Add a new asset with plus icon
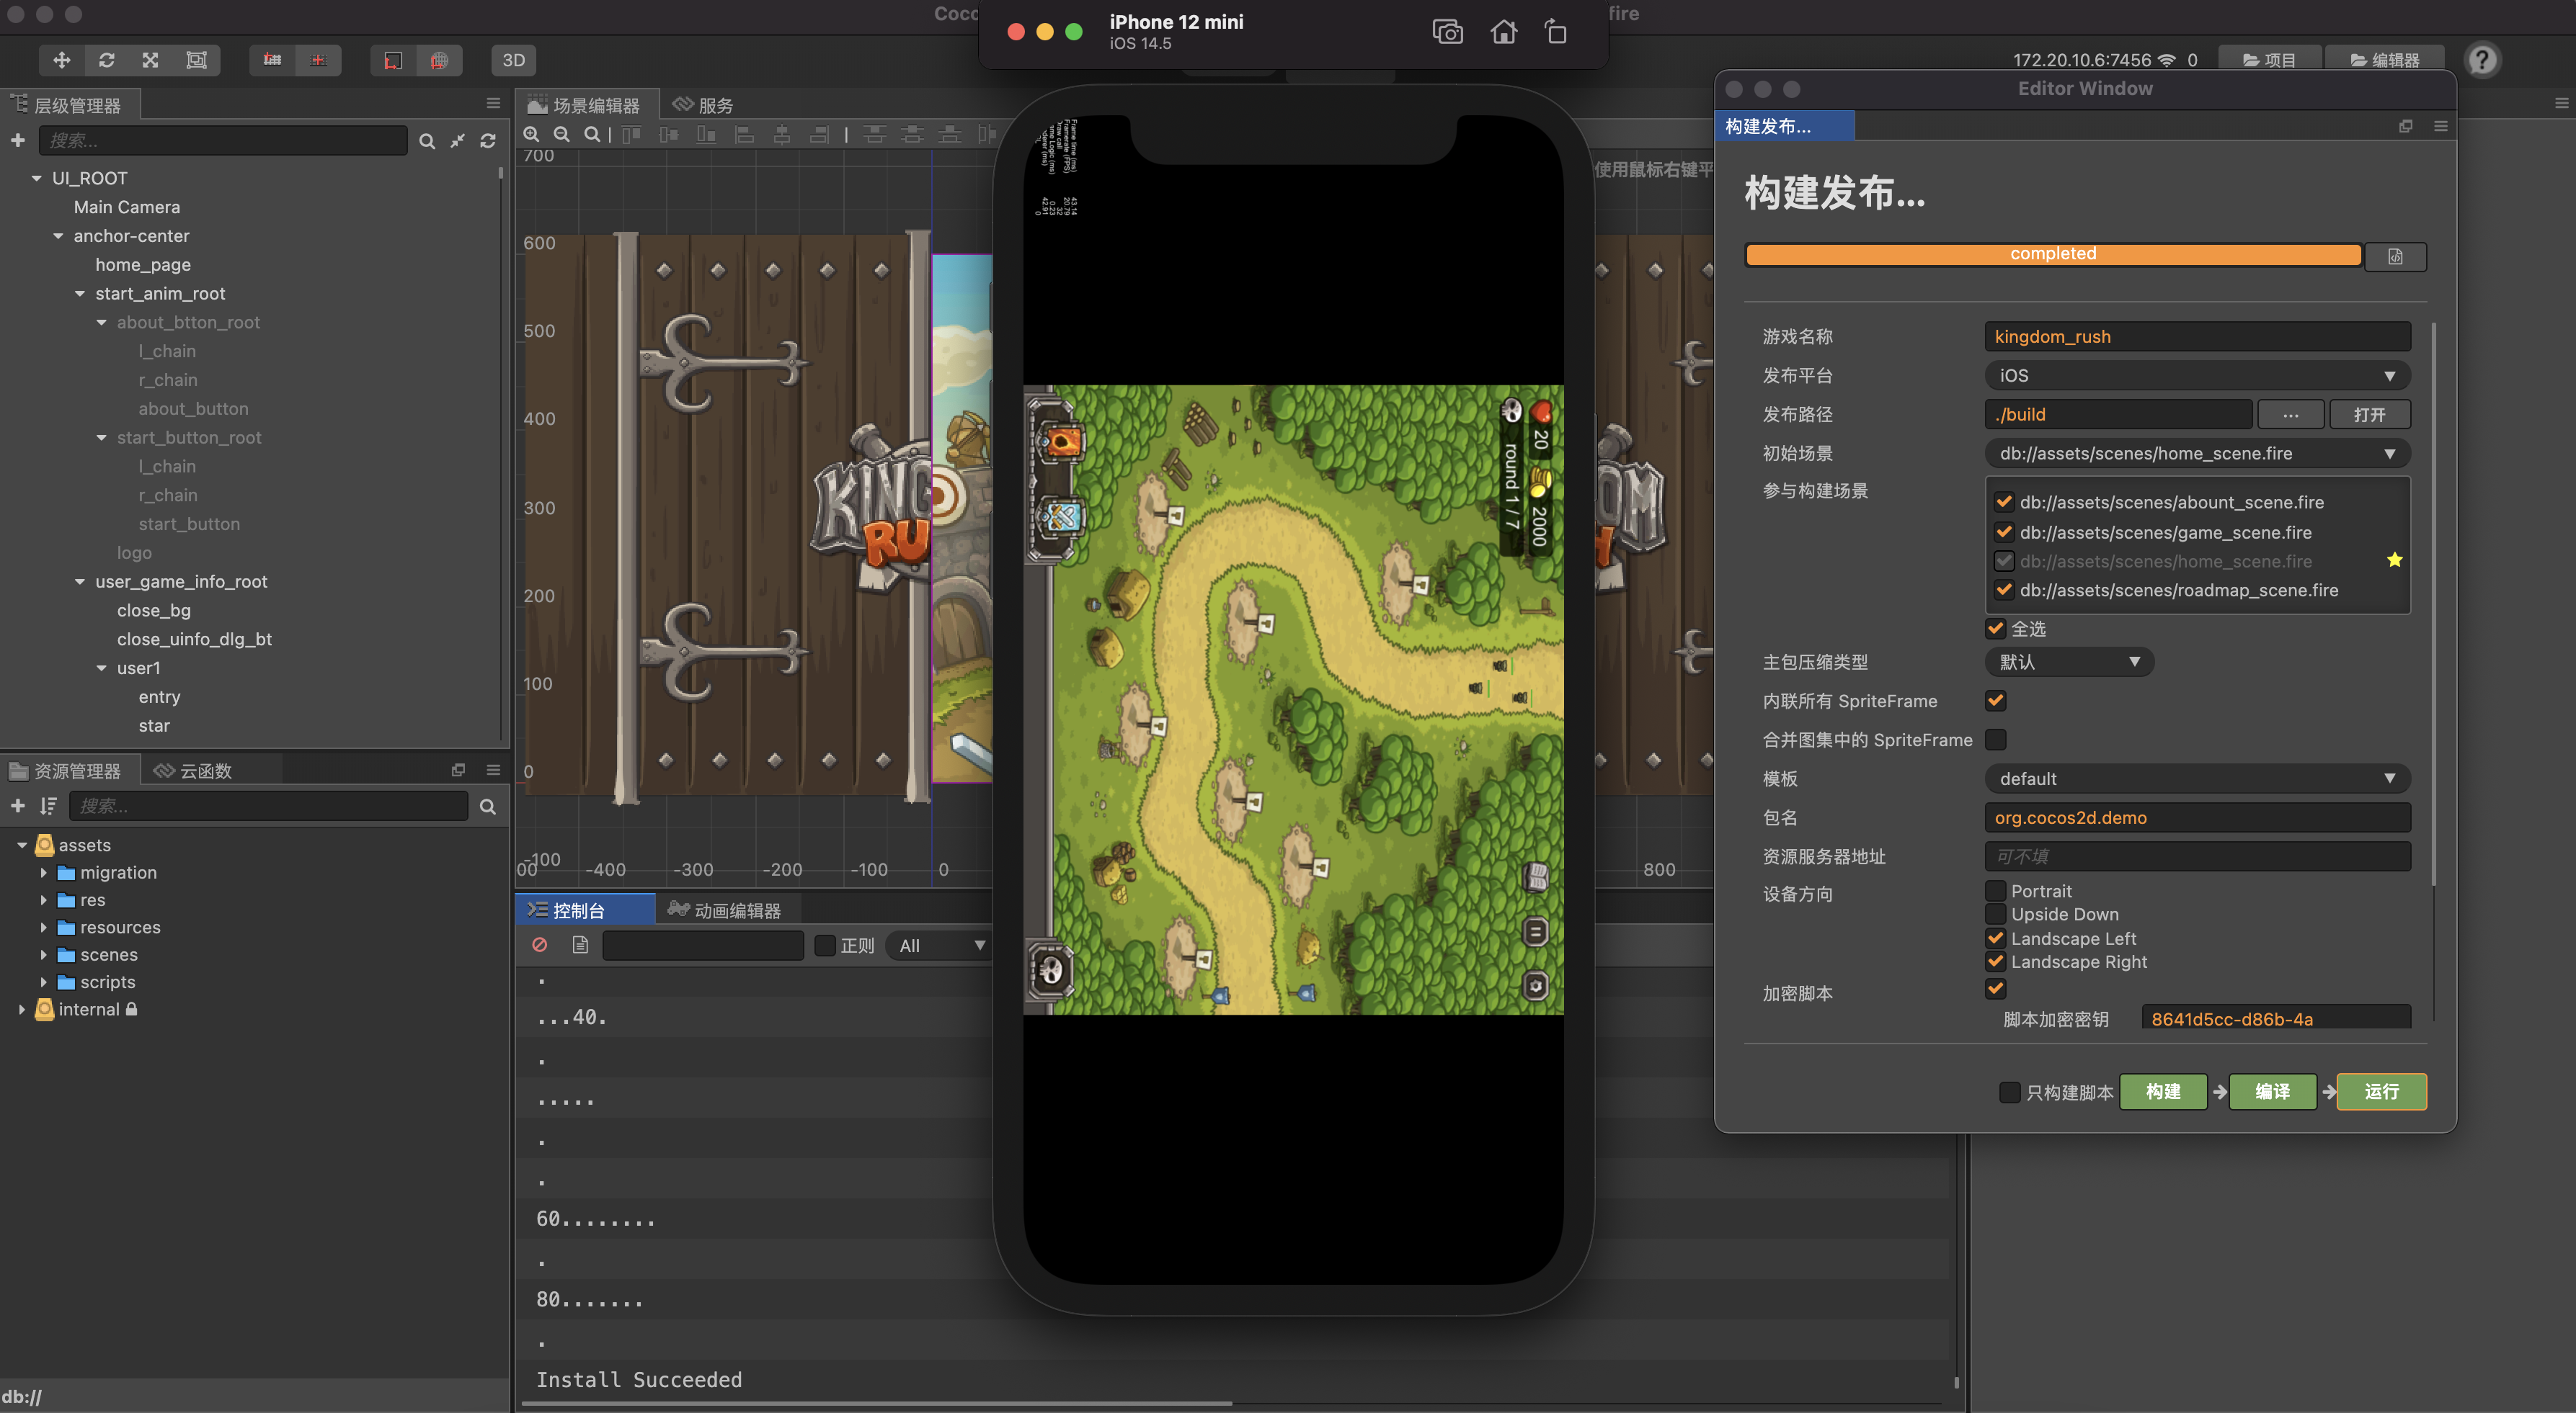 click(x=18, y=805)
